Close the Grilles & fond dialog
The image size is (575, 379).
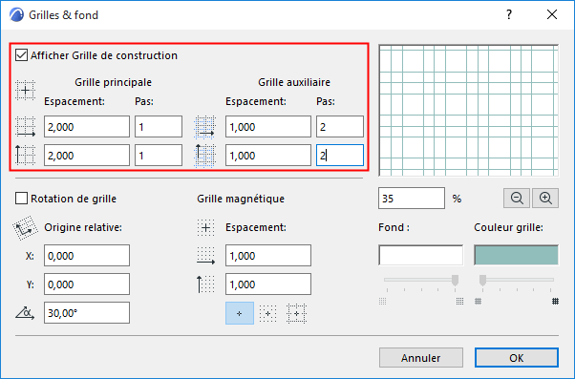point(552,14)
